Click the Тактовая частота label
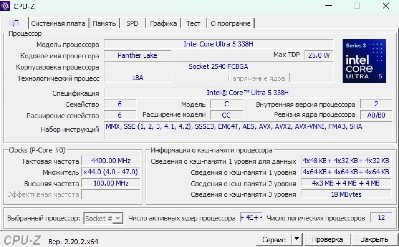 pyautogui.click(x=50, y=162)
